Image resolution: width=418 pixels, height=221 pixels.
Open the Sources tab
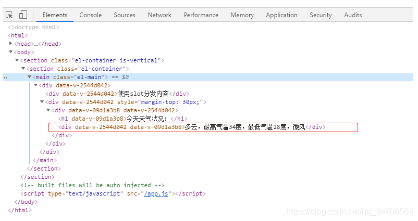(125, 15)
